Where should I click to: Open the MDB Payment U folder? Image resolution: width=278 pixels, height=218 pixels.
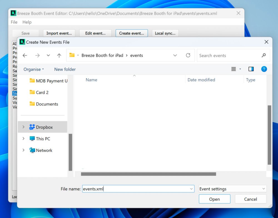48,81
